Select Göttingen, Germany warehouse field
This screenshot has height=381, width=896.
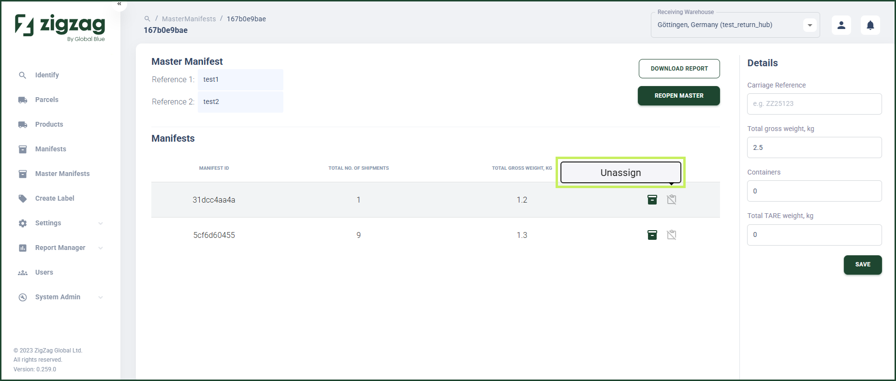(x=735, y=25)
